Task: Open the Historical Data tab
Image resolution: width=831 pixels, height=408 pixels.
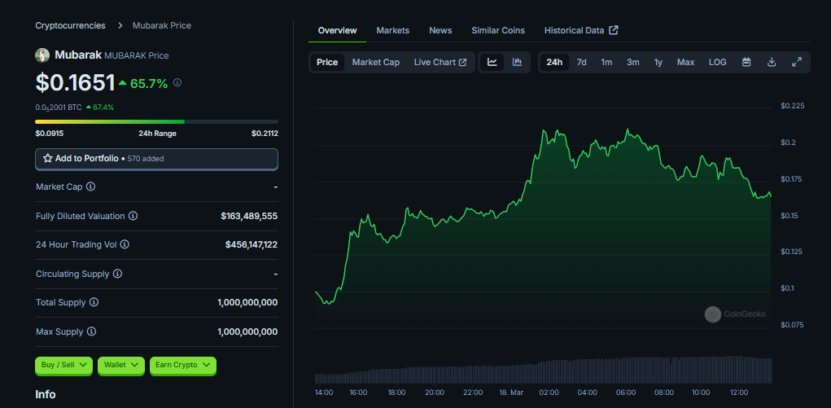Action: point(581,30)
